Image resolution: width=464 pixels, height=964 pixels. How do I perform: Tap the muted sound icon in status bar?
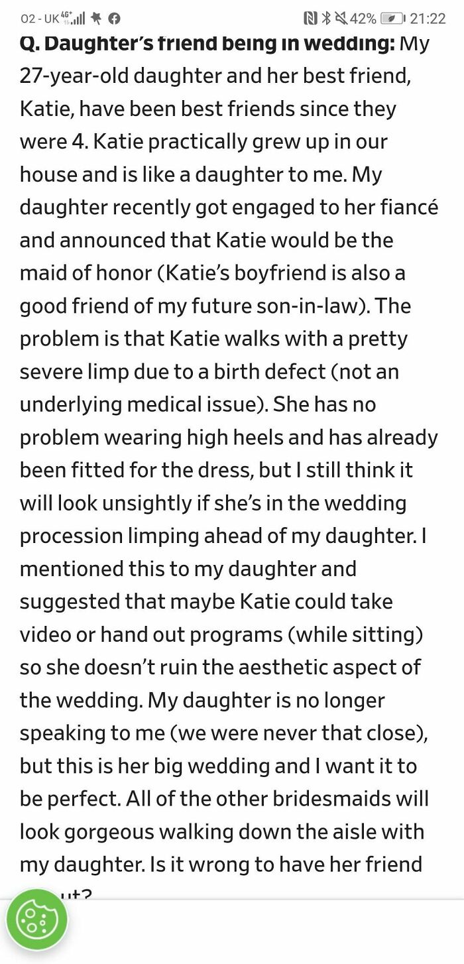point(343,19)
